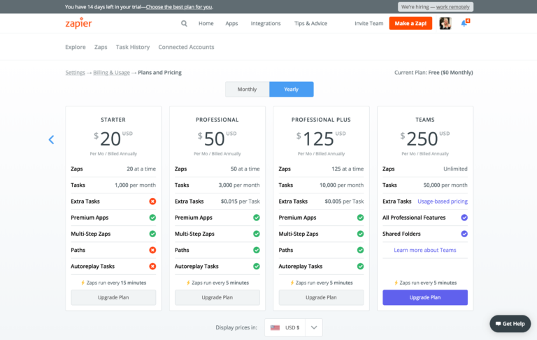Image resolution: width=537 pixels, height=340 pixels.
Task: Click the Zapier logo
Action: tap(78, 23)
